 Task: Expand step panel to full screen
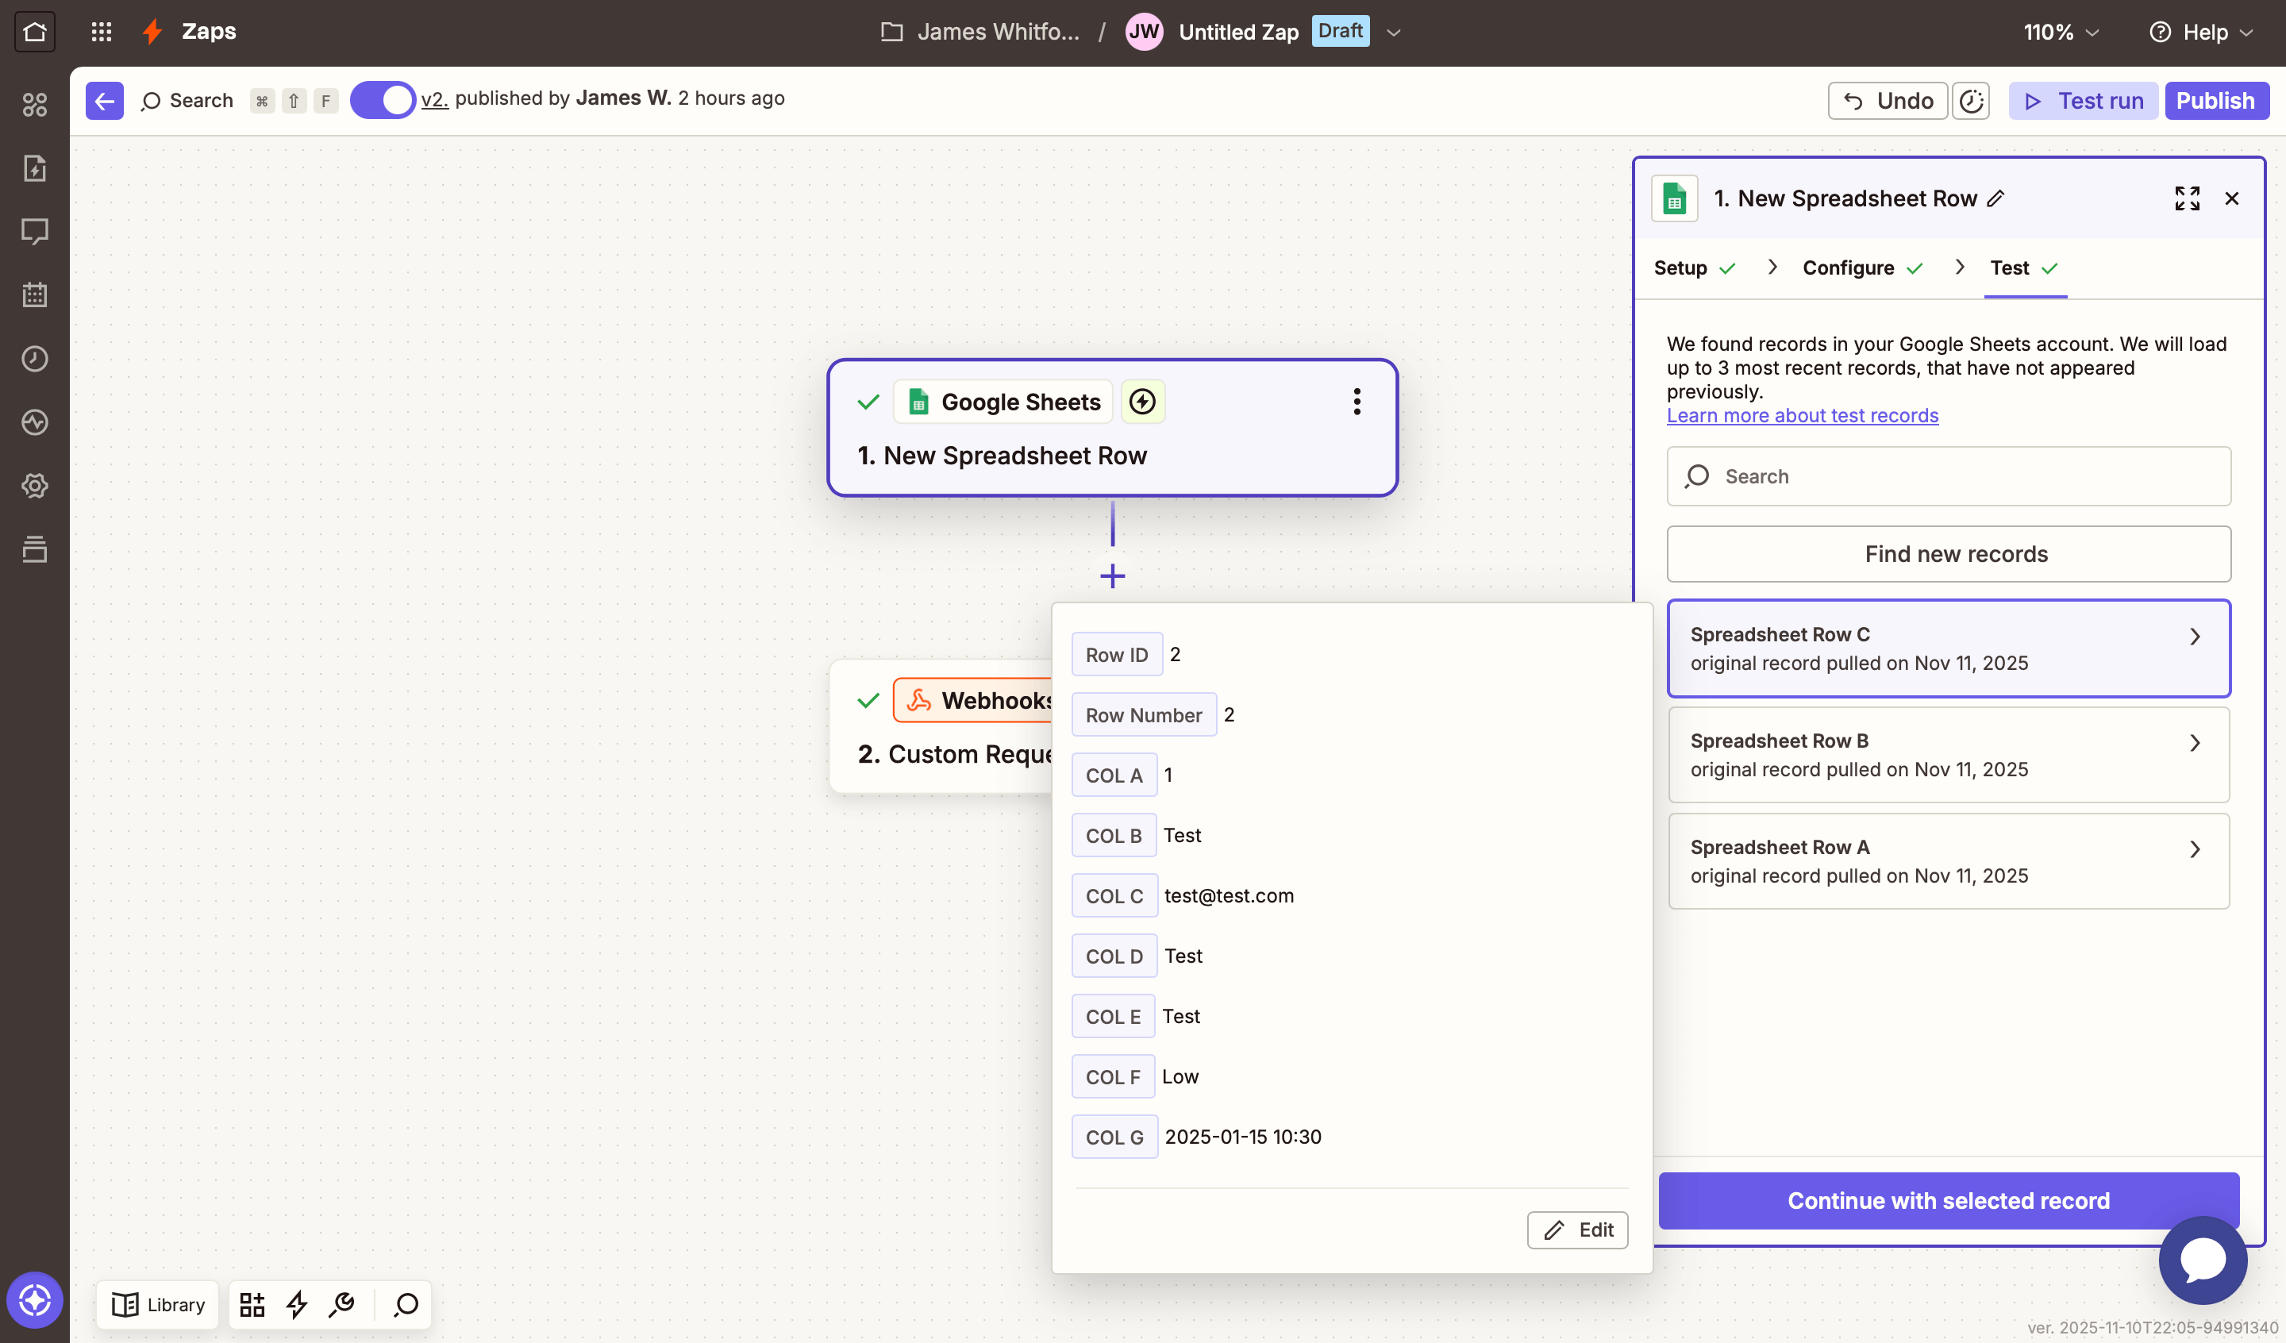click(x=2187, y=198)
